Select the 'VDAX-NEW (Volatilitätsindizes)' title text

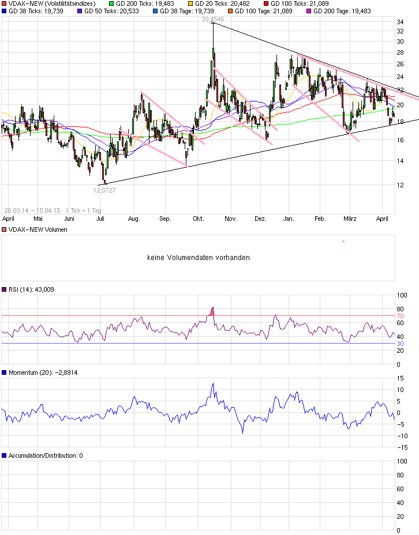point(52,4)
